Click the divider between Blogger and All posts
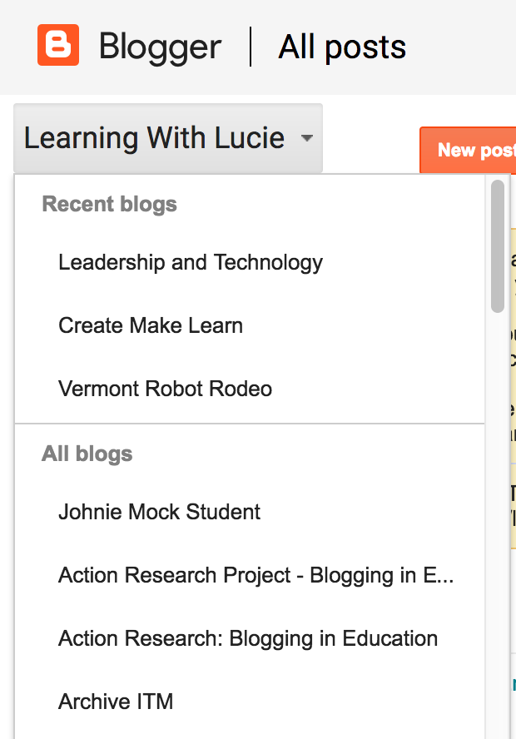The width and height of the screenshot is (516, 739). click(251, 47)
